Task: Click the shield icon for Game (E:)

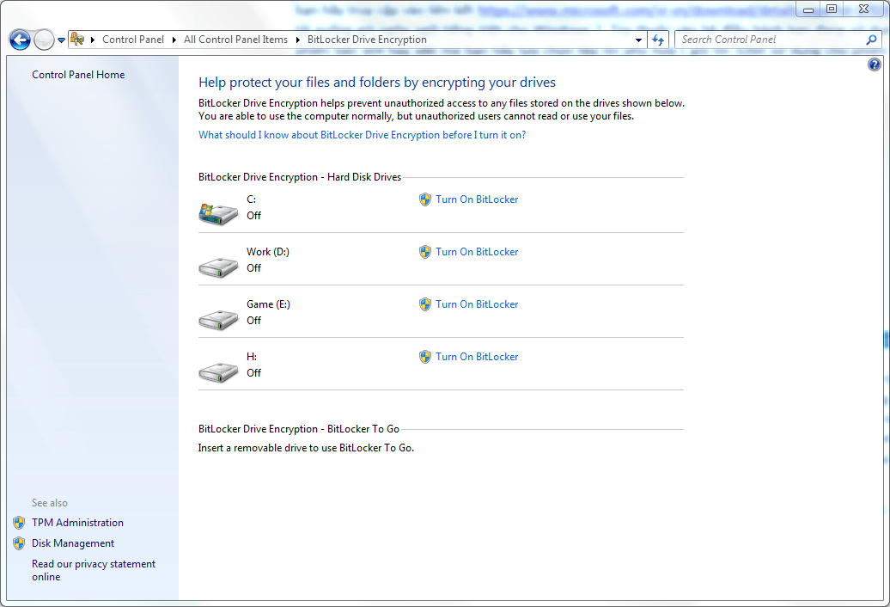Action: point(425,304)
